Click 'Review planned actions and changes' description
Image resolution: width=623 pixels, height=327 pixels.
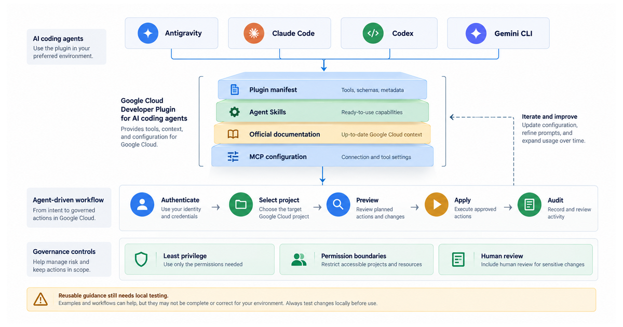[x=380, y=213]
